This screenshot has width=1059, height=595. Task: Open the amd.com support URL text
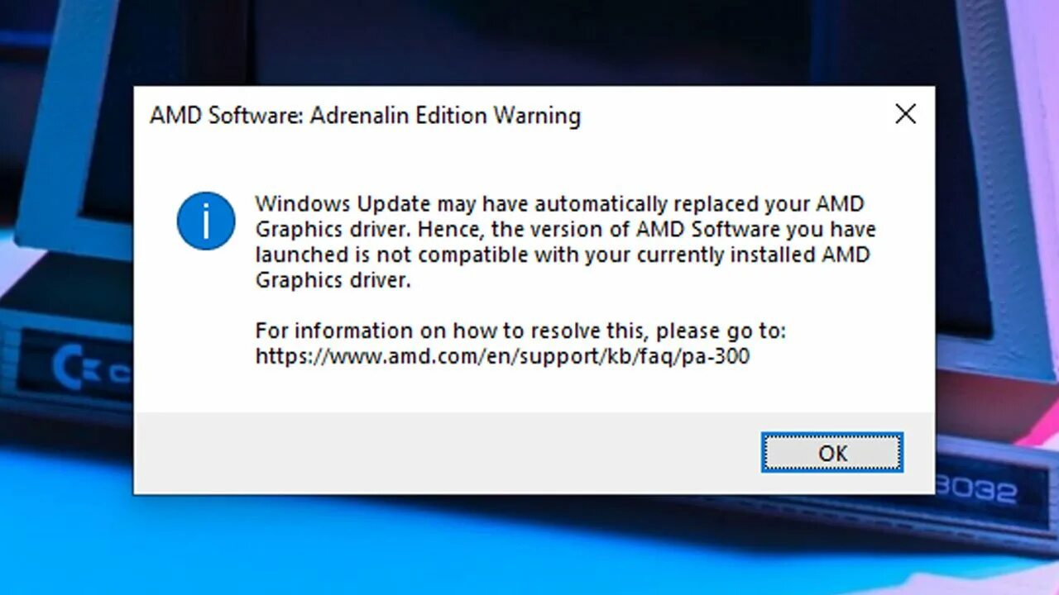(x=502, y=356)
